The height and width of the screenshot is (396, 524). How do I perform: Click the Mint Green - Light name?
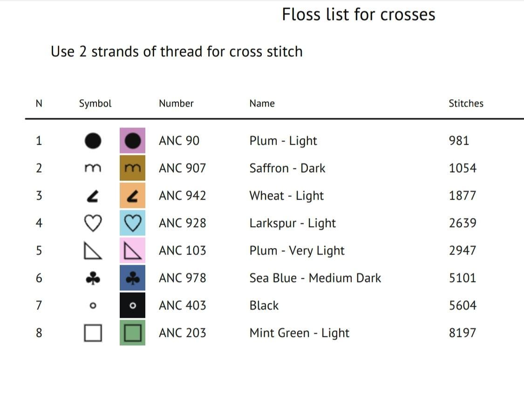pos(299,333)
